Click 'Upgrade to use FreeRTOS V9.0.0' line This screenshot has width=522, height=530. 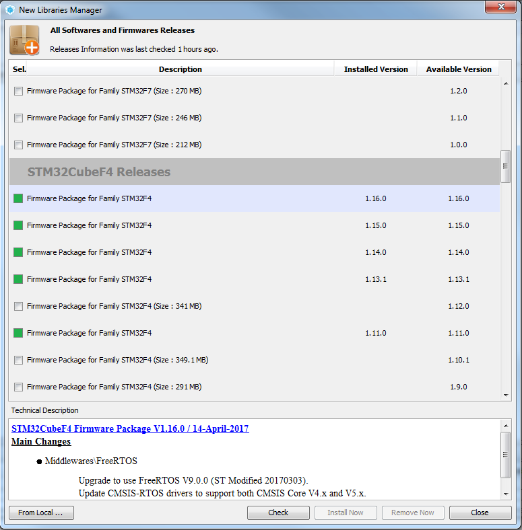coord(193,480)
